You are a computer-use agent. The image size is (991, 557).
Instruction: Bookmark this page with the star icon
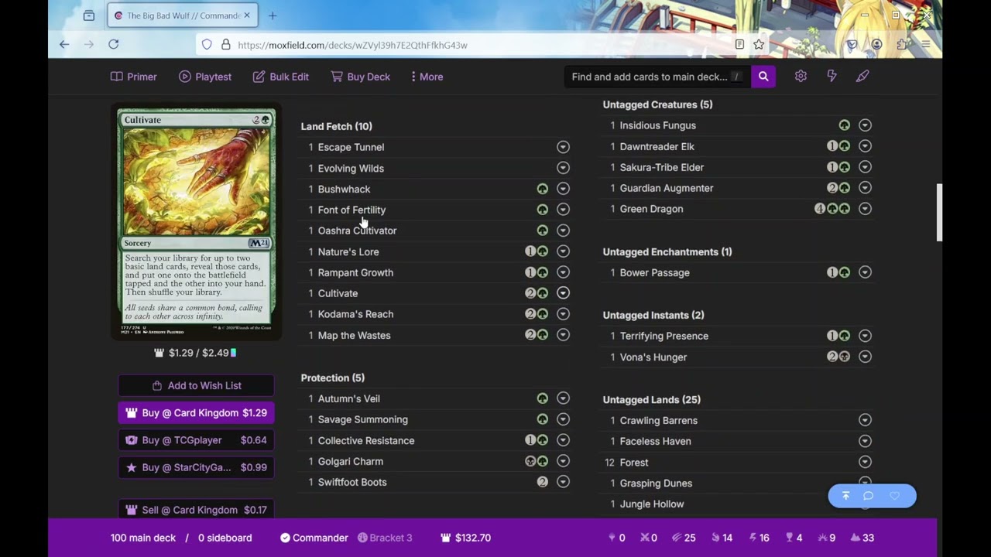point(759,45)
